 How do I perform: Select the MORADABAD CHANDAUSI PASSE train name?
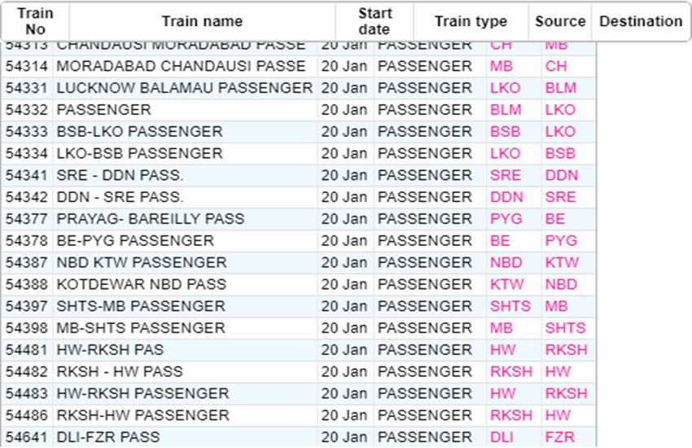[182, 66]
